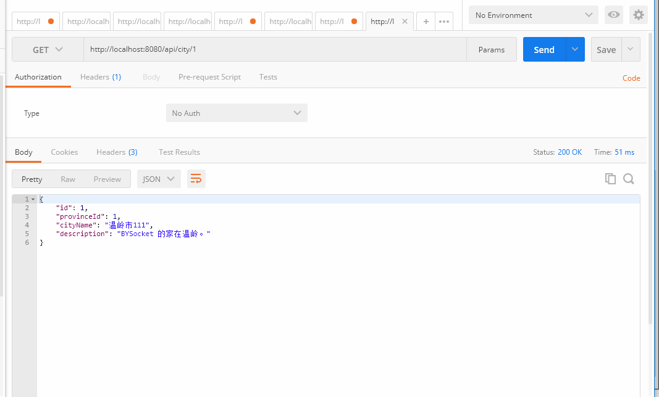
Task: Select the response Body tab
Action: (23, 152)
